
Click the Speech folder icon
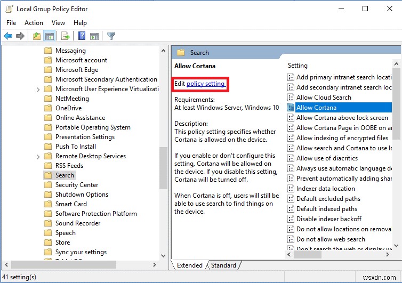pos(48,233)
